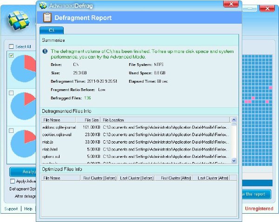Sort by File Location column header
279x222 pixels.
tap(165, 120)
